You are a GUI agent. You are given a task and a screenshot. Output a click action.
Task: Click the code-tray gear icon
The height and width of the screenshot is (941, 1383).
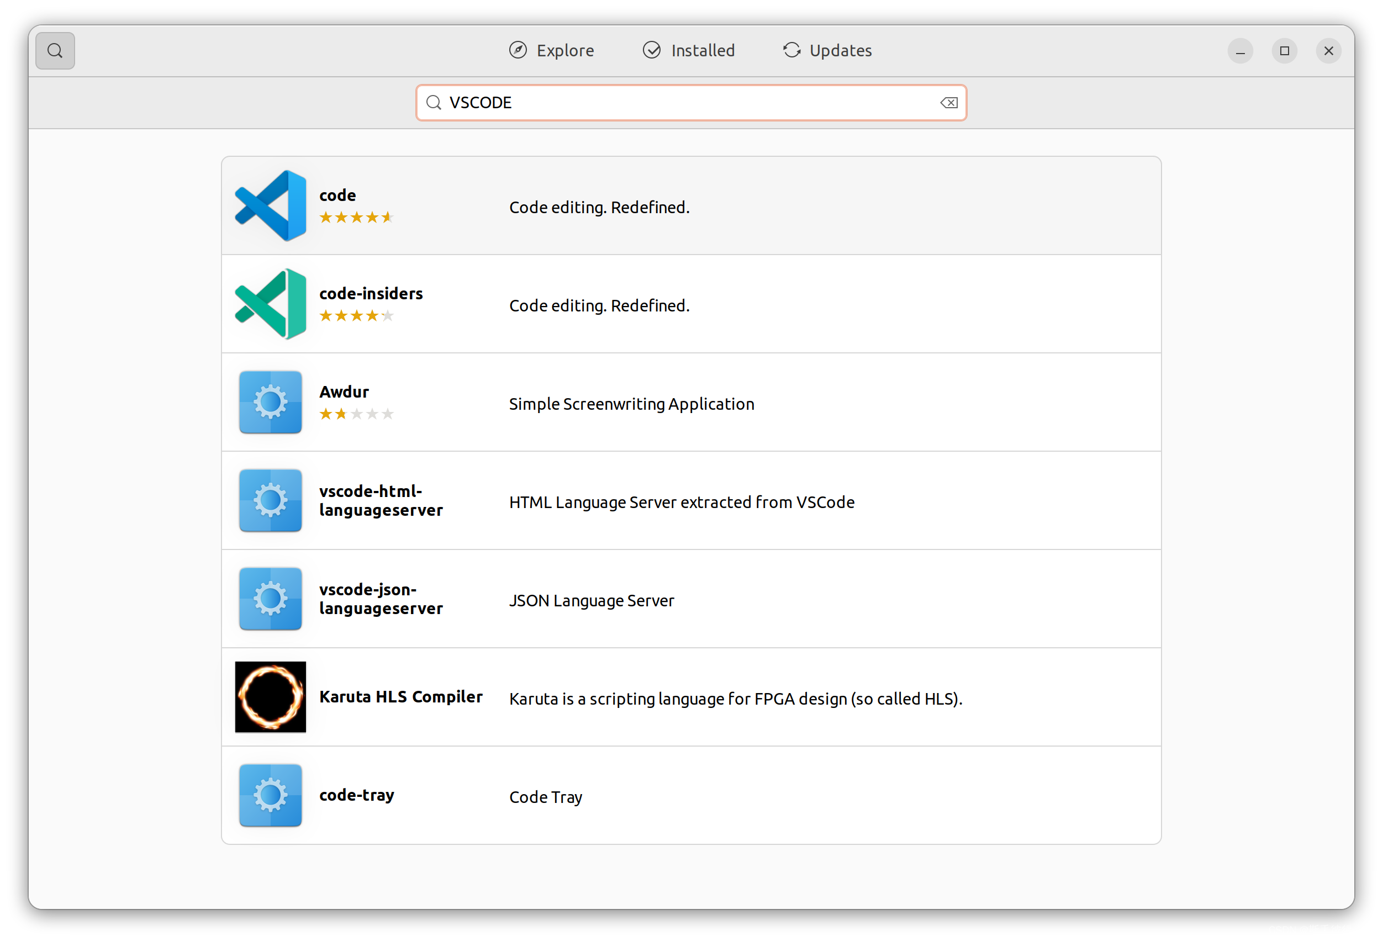click(271, 795)
